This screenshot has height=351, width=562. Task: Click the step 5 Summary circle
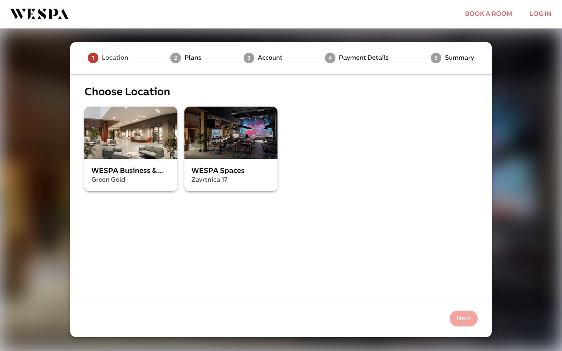click(x=436, y=57)
